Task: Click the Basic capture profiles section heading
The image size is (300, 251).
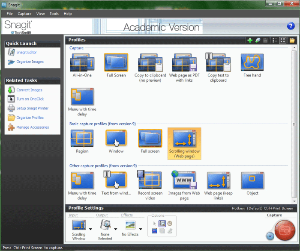Action: point(102,124)
